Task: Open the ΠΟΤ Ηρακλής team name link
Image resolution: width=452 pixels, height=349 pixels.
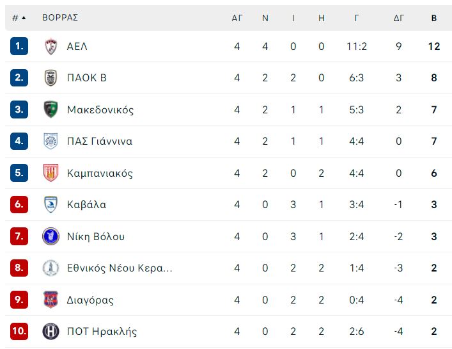Action: (102, 332)
